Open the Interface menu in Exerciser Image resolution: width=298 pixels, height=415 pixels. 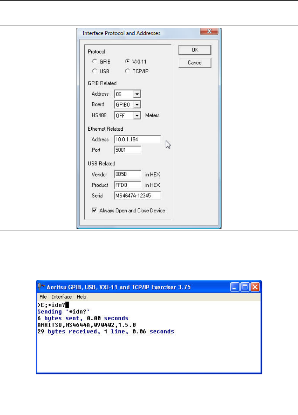tap(62, 297)
